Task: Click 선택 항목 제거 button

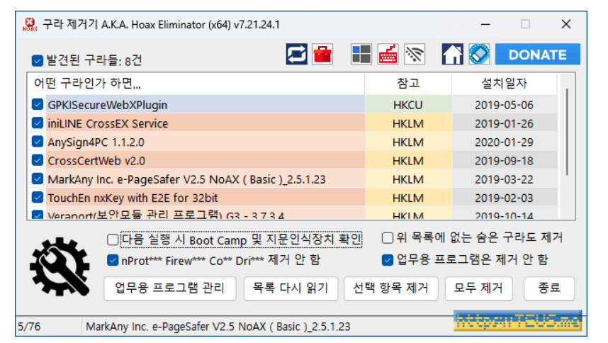Action: tap(391, 288)
